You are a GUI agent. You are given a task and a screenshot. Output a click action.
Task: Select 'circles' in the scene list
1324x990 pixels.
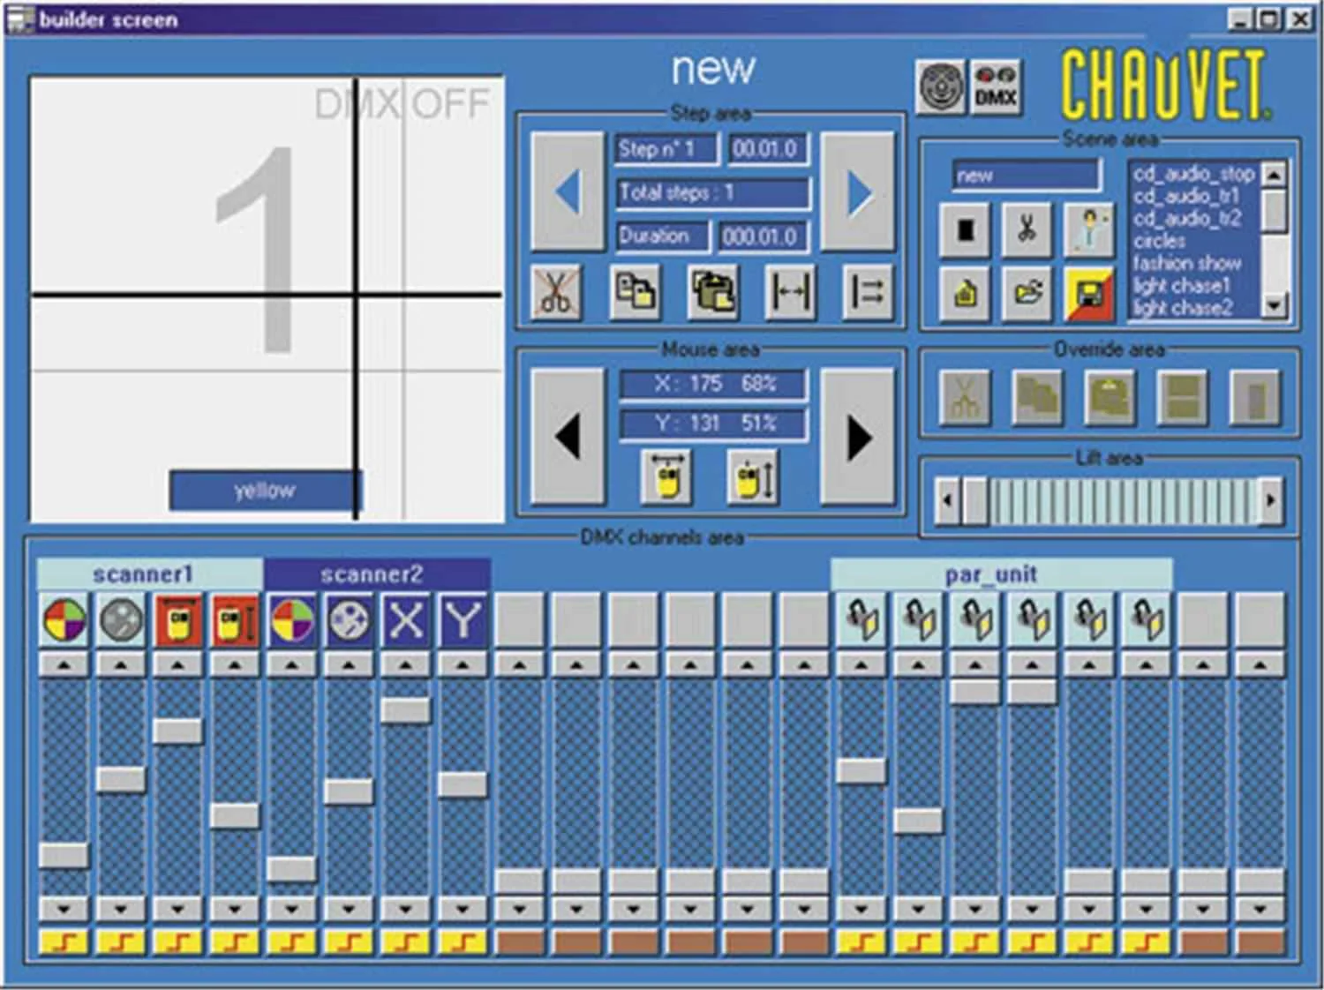point(1160,241)
